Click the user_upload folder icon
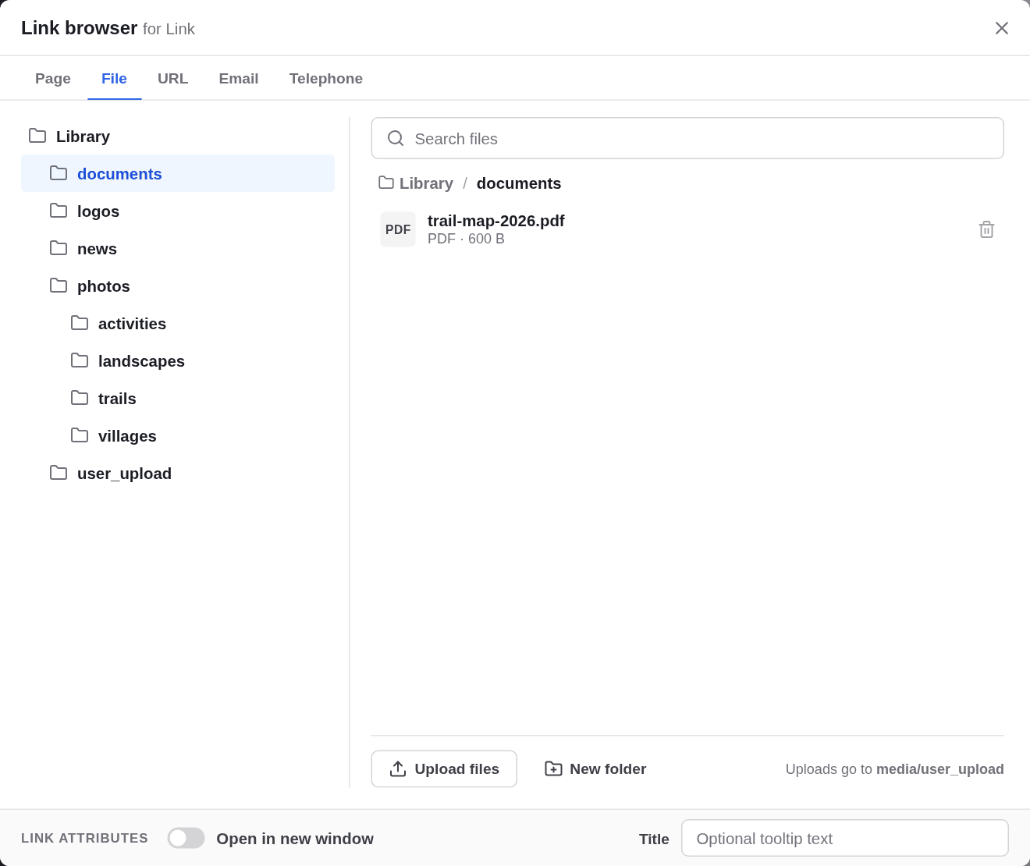The width and height of the screenshot is (1030, 866). pyautogui.click(x=59, y=473)
